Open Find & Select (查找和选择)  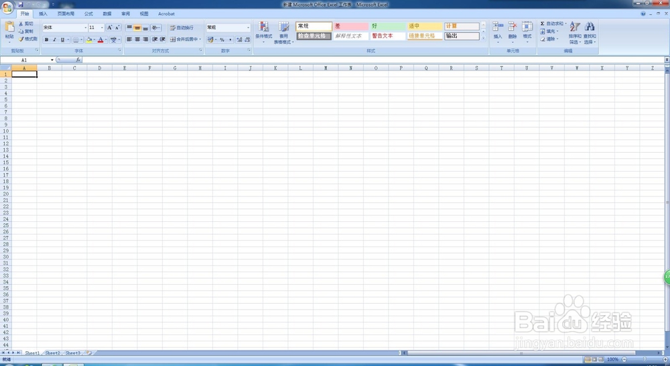point(590,32)
